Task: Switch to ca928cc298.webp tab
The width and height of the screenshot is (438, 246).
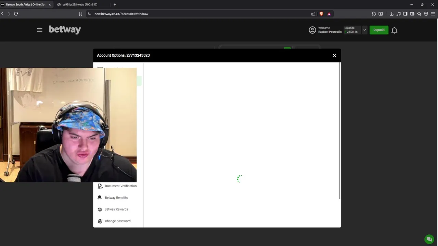Action: pos(80,4)
